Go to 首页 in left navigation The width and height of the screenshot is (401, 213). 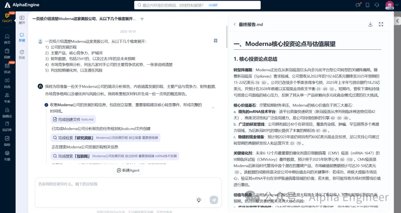click(x=7, y=39)
